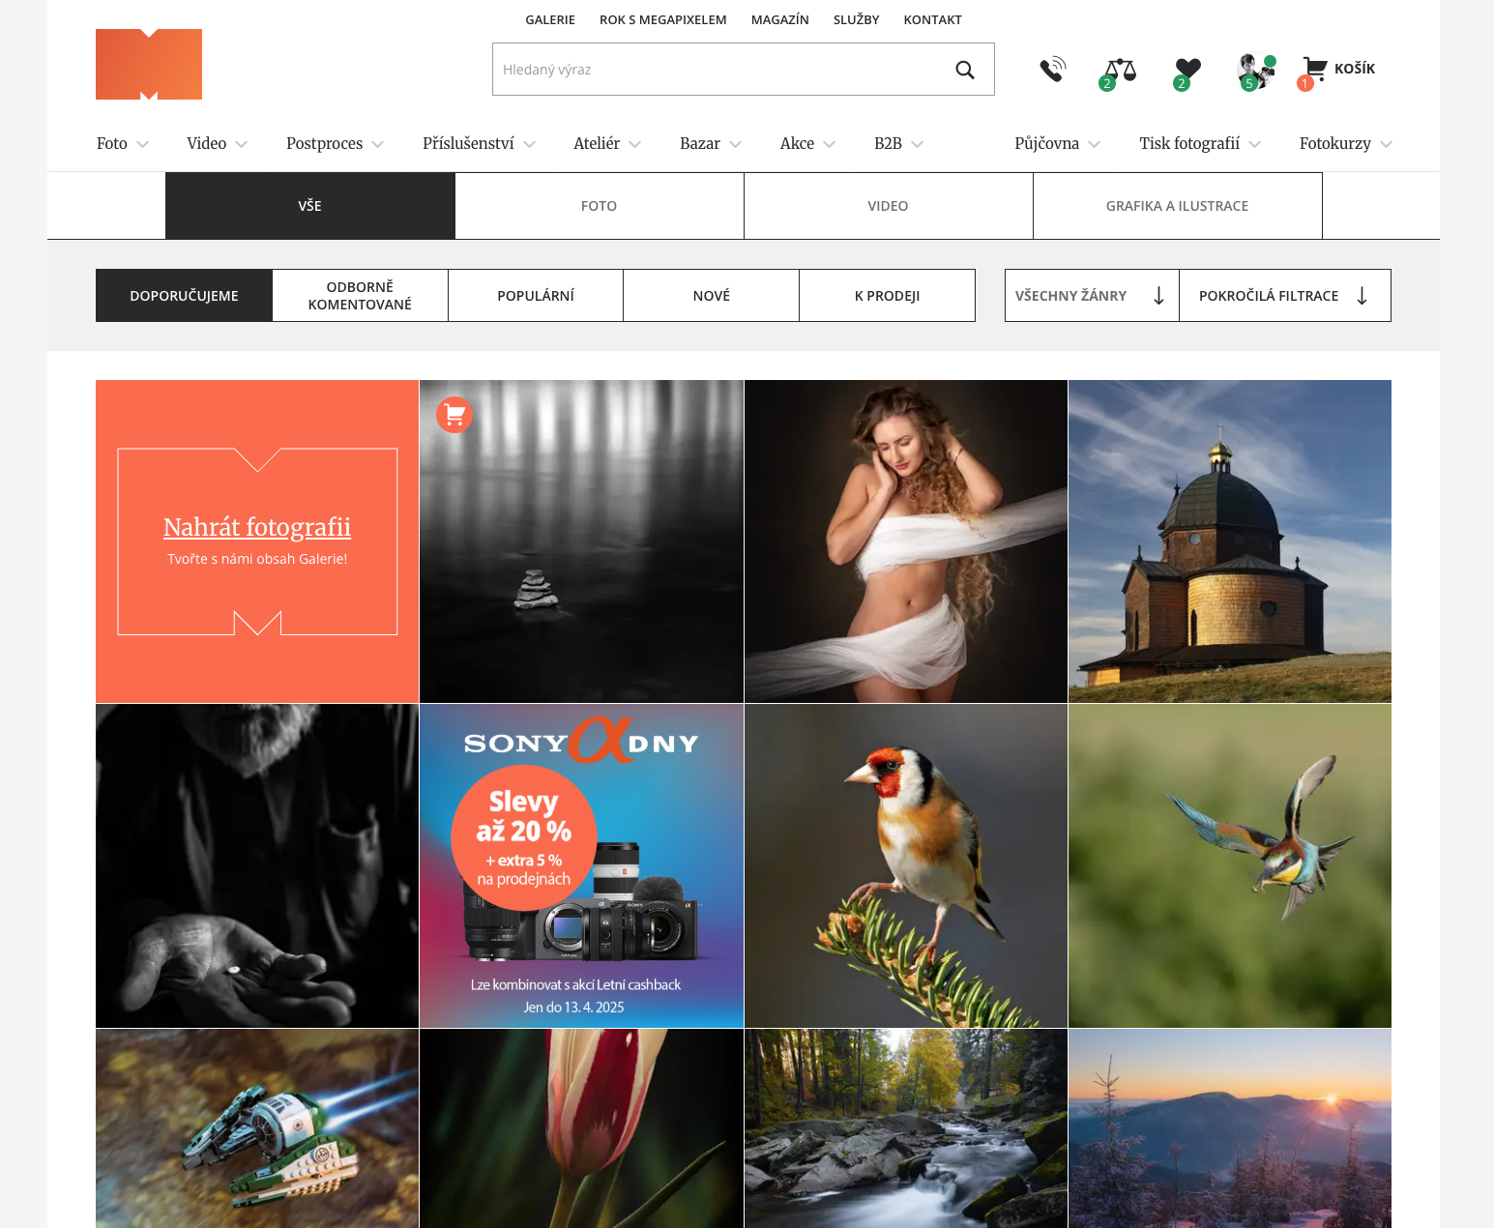
Task: Open the Sony Alpha DNY banner
Action: 582,865
